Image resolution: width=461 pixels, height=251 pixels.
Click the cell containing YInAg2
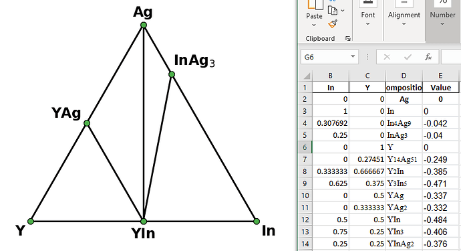pyautogui.click(x=404, y=244)
